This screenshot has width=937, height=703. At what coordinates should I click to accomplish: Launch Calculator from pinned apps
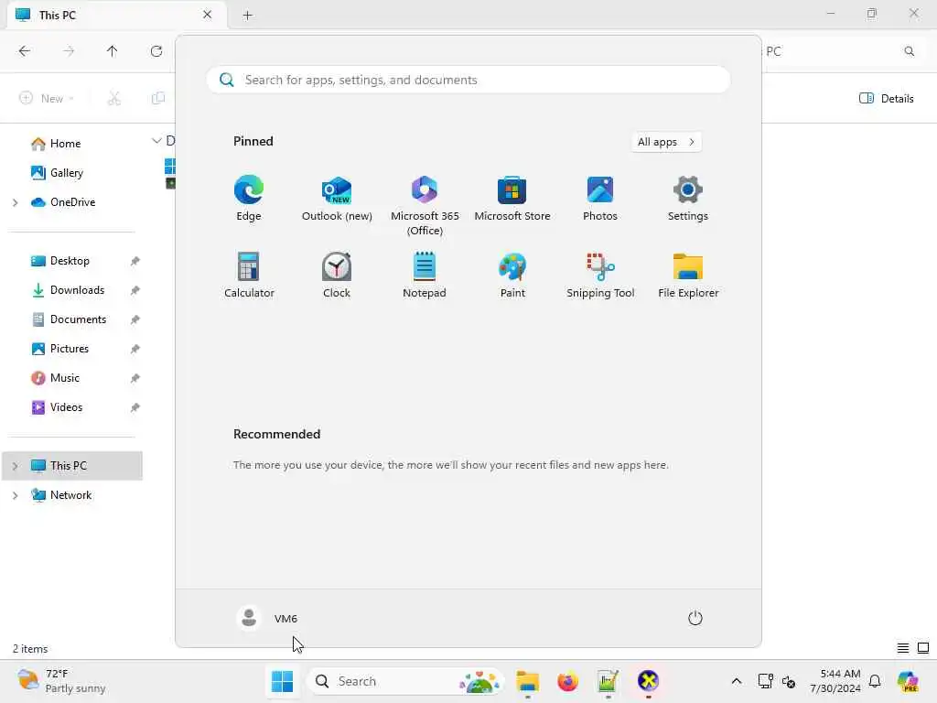[x=249, y=275]
